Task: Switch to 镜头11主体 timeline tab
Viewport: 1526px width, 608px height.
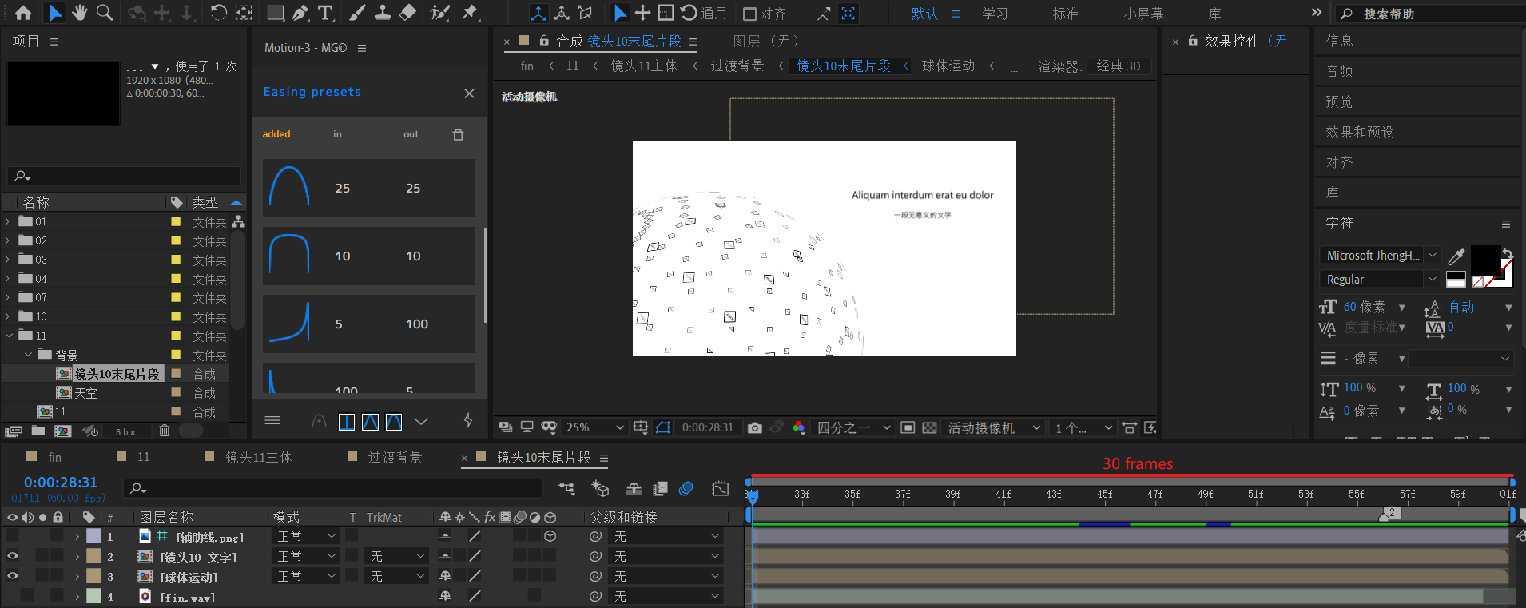Action: (x=259, y=457)
